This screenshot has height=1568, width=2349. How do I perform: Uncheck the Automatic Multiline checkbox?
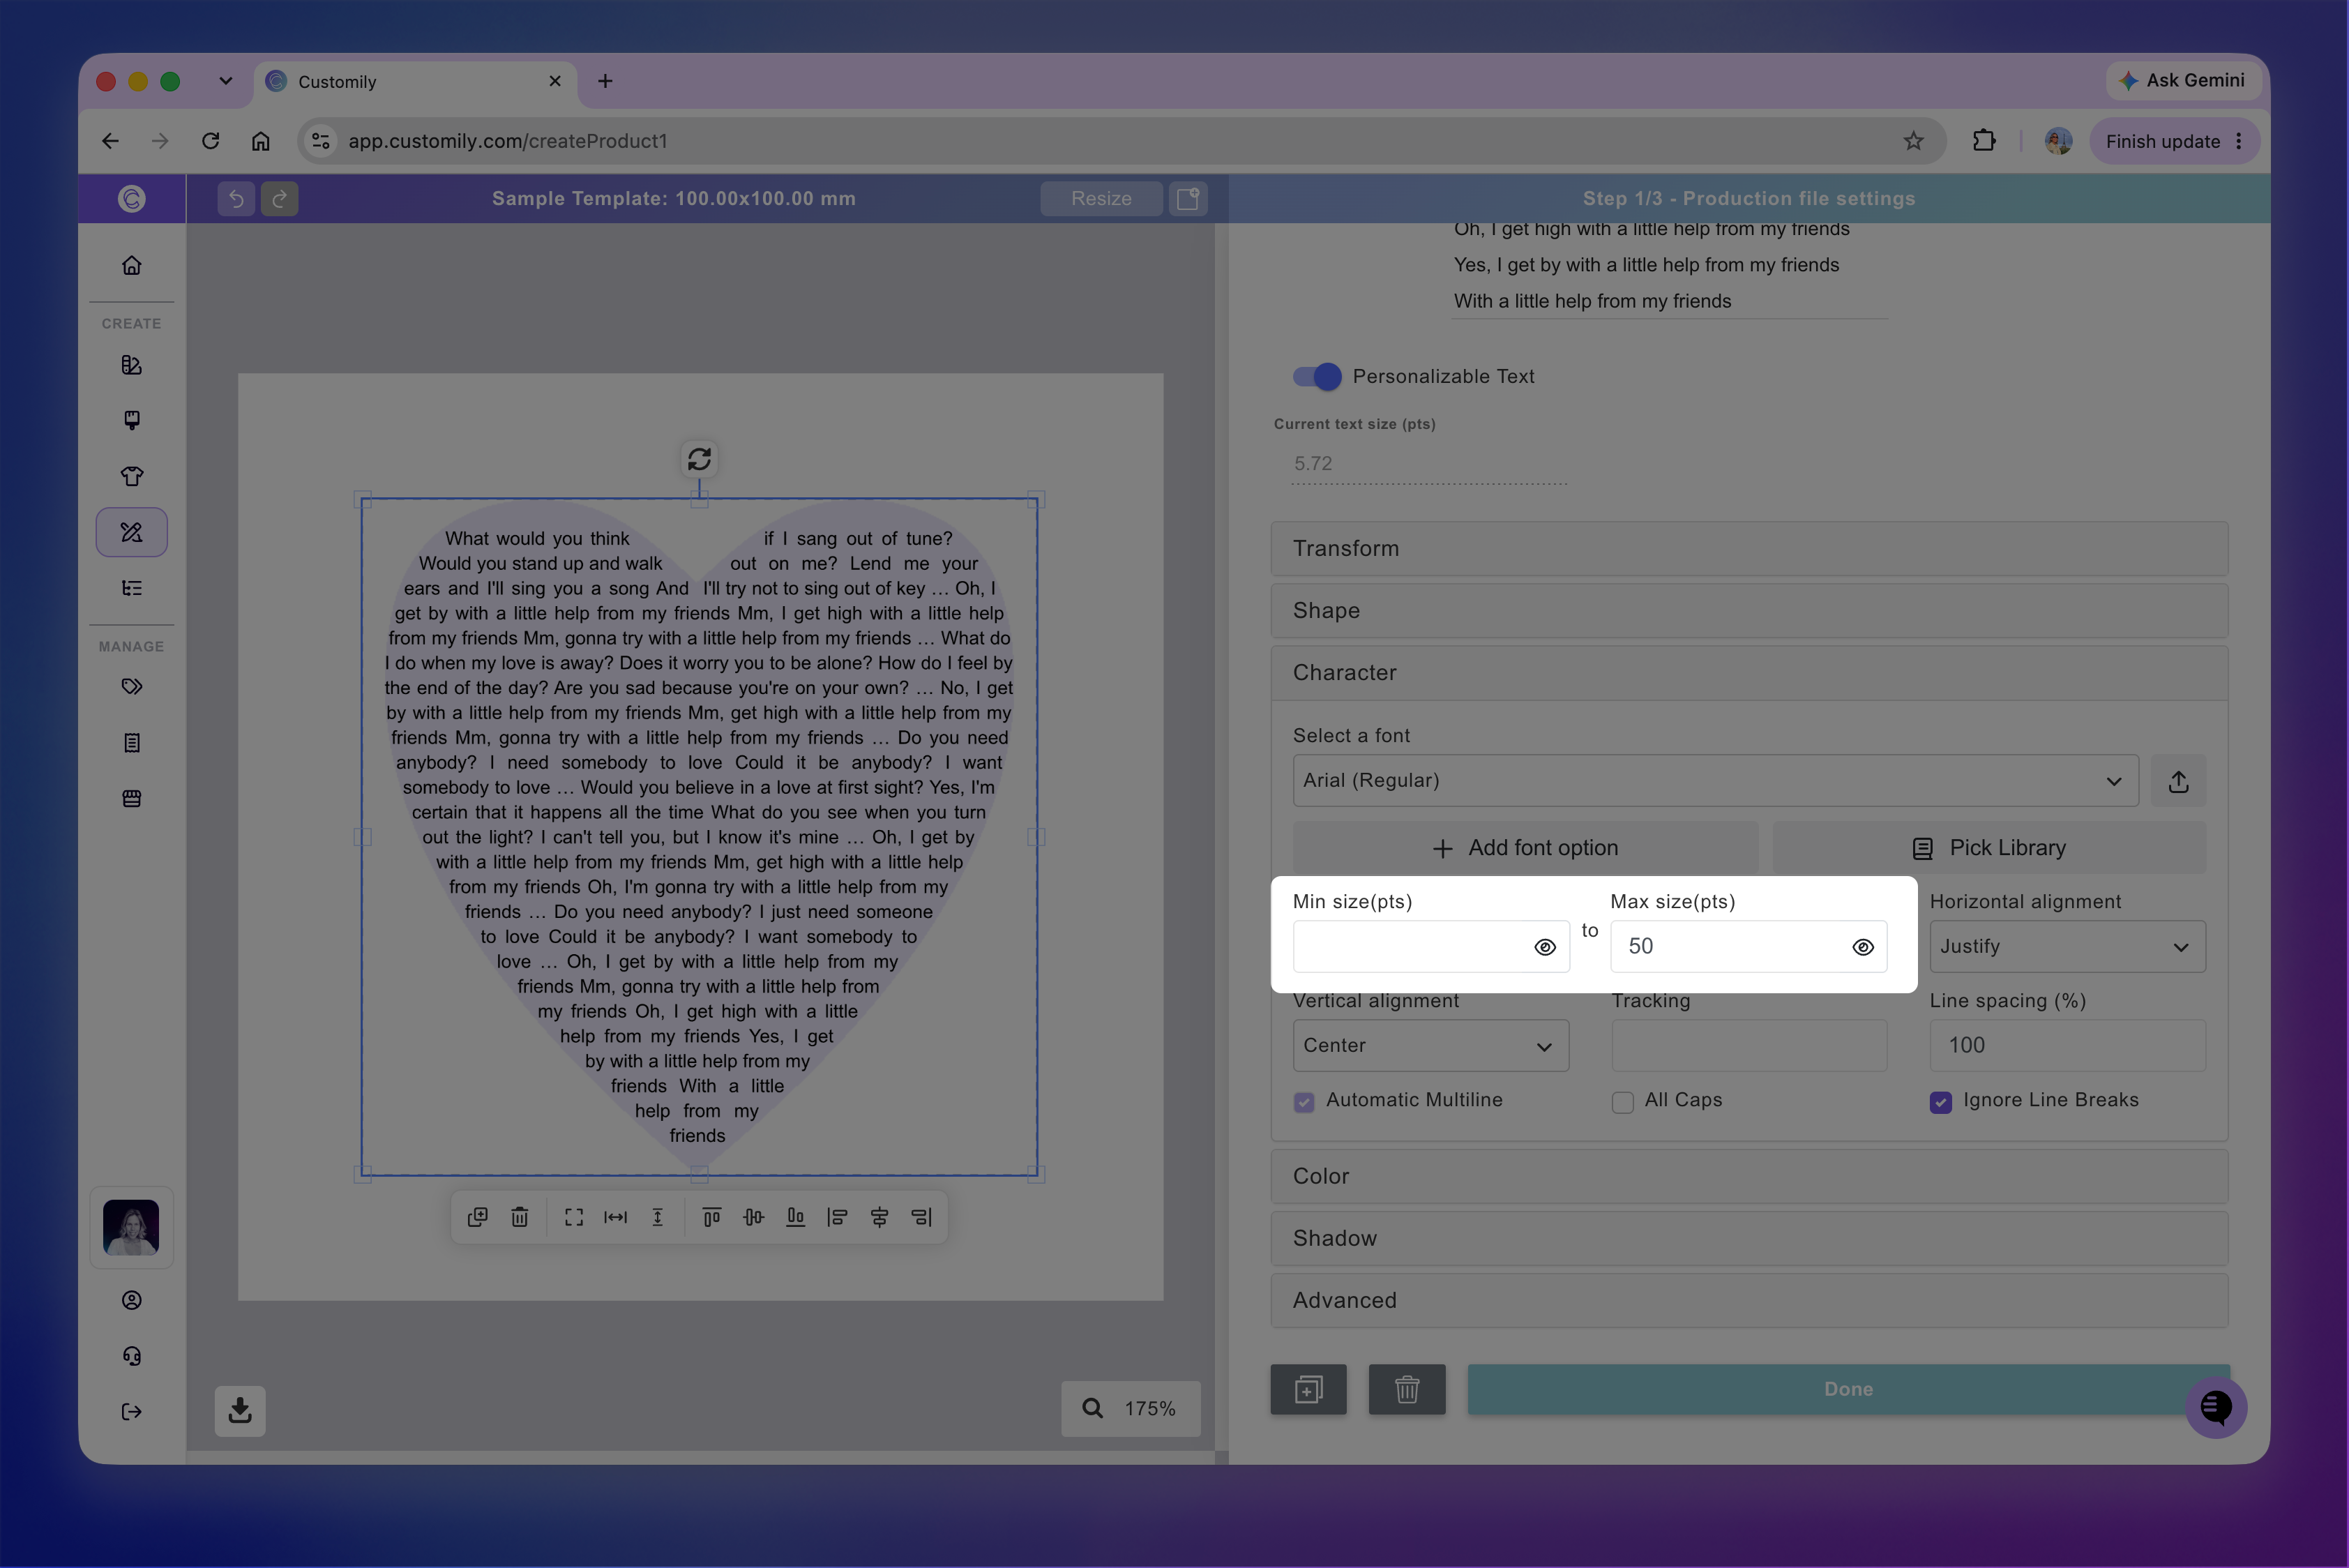point(1304,1102)
